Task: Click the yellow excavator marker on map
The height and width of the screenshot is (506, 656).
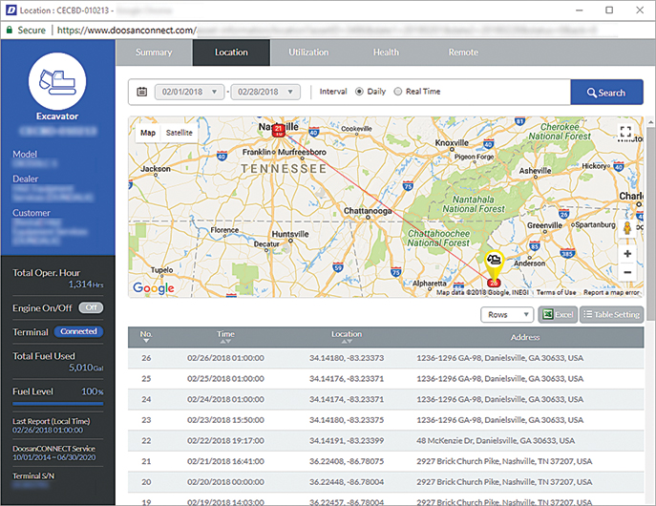Action: [x=495, y=261]
